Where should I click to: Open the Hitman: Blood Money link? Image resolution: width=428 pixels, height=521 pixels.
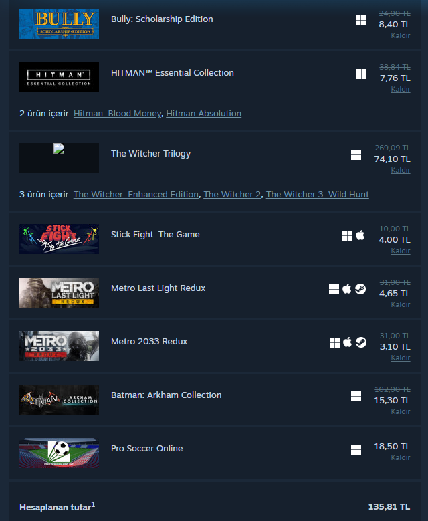[x=117, y=113]
